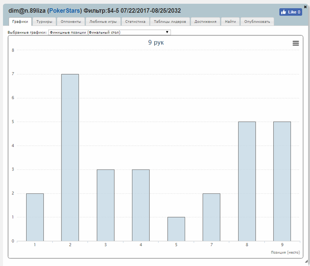
Task: Click the y-axis label 8
Action: pyautogui.click(x=13, y=50)
